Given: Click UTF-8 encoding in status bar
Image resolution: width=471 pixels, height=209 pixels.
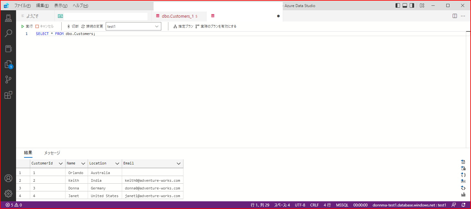Looking at the screenshot, I should tap(300, 205).
